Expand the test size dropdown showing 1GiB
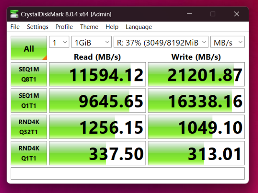The width and height of the screenshot is (258, 193). tap(91, 42)
